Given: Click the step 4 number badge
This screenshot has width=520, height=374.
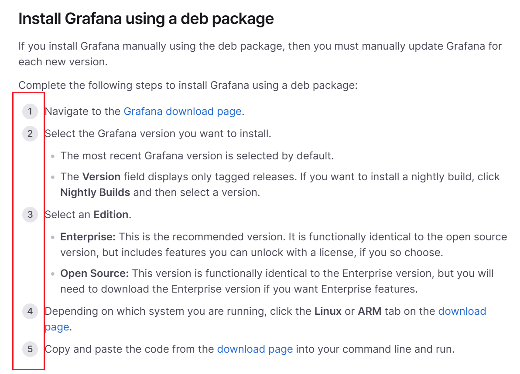Looking at the screenshot, I should point(30,311).
